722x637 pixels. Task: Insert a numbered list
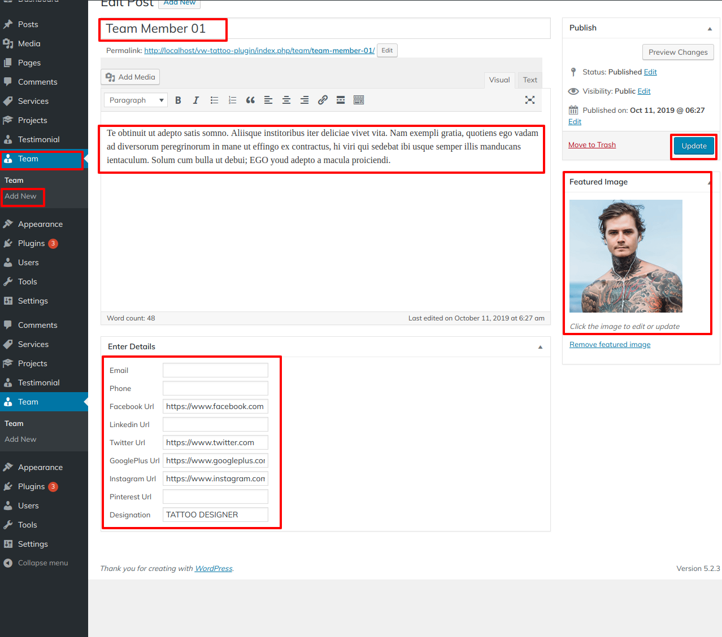click(232, 100)
